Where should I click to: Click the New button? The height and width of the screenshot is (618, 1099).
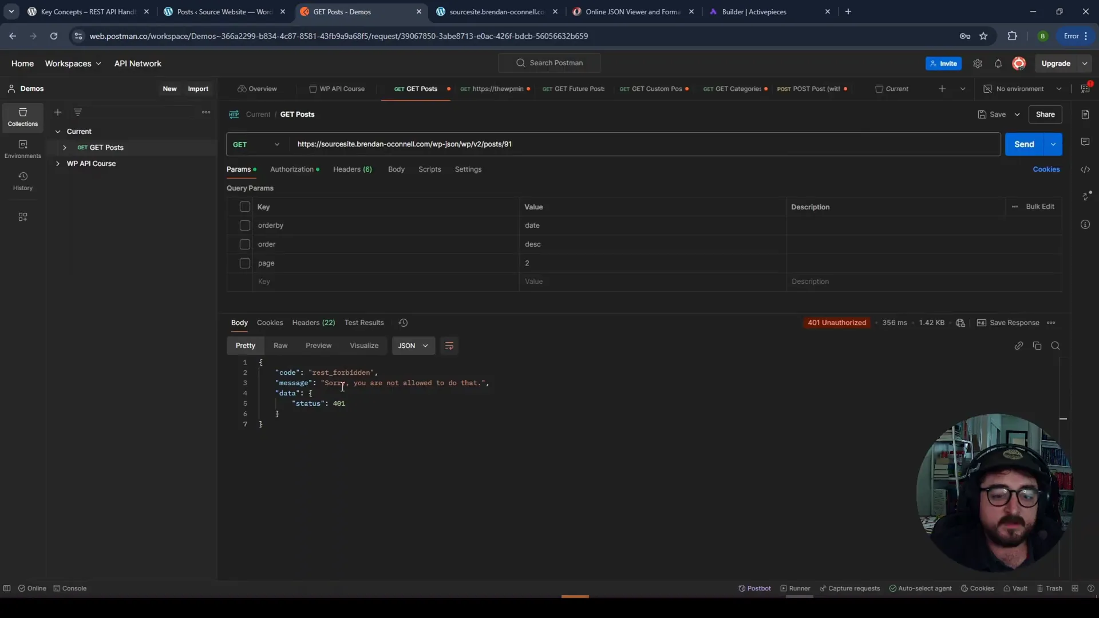(169, 89)
